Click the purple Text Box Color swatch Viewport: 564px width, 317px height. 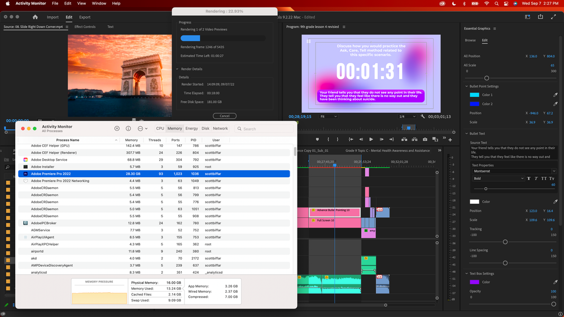(474, 282)
